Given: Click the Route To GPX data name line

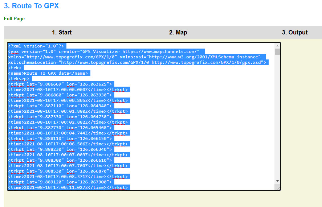Looking at the screenshot, I should pyautogui.click(x=48, y=73).
